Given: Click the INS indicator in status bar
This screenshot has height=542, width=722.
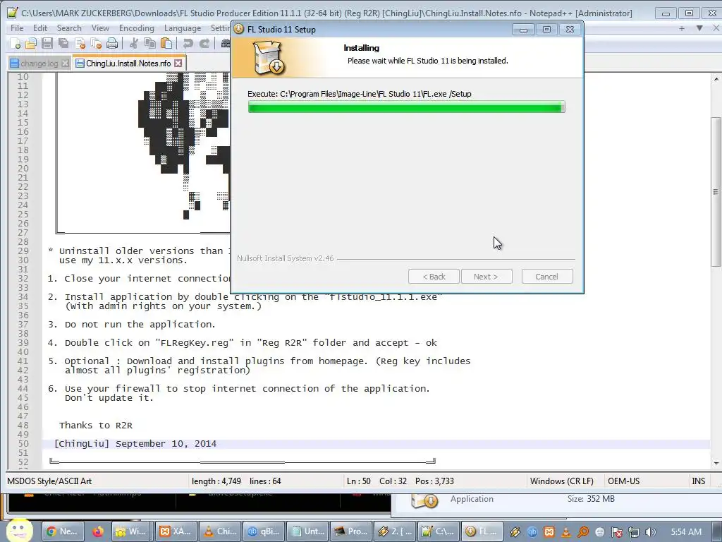Looking at the screenshot, I should pos(699,481).
